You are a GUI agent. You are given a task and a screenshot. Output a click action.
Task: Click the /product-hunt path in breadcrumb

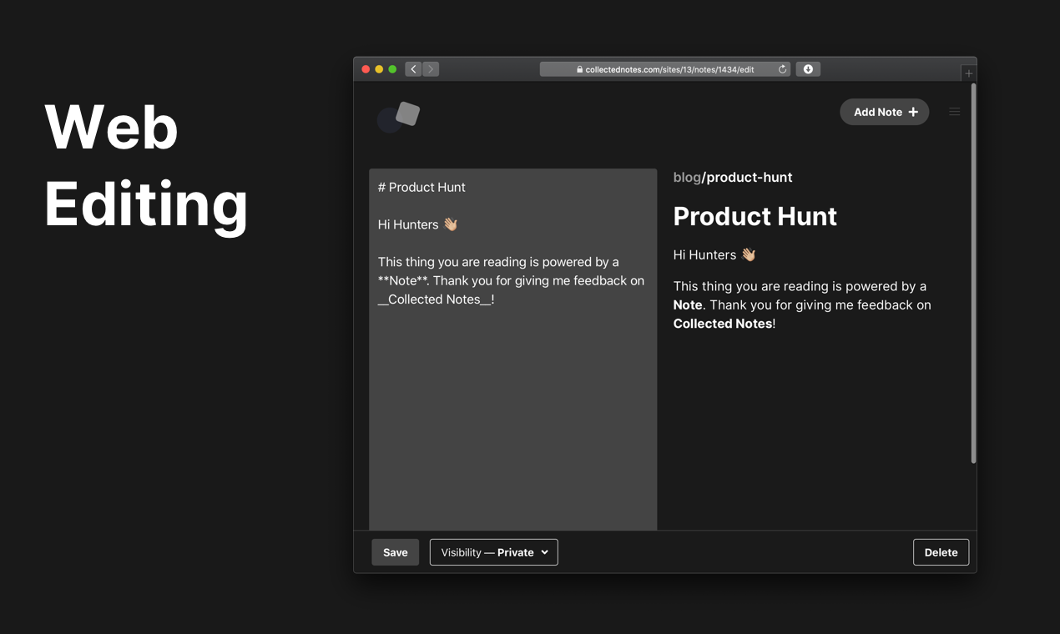click(x=747, y=177)
